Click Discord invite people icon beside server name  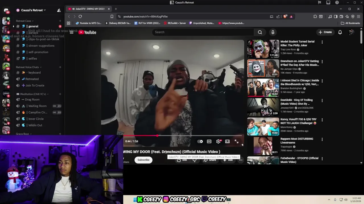pos(59,10)
